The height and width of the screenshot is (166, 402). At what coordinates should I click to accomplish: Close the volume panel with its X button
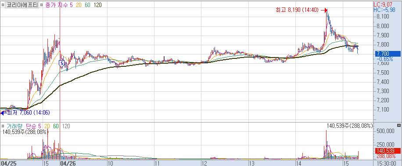click(x=398, y=126)
